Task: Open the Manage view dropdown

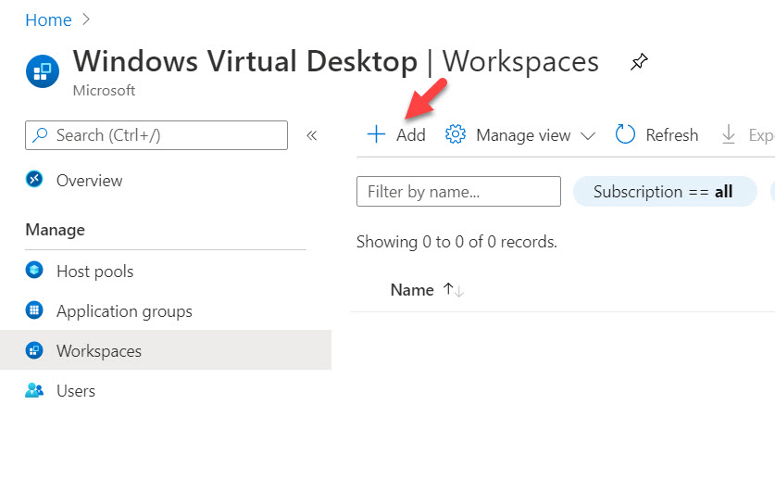Action: [x=520, y=134]
